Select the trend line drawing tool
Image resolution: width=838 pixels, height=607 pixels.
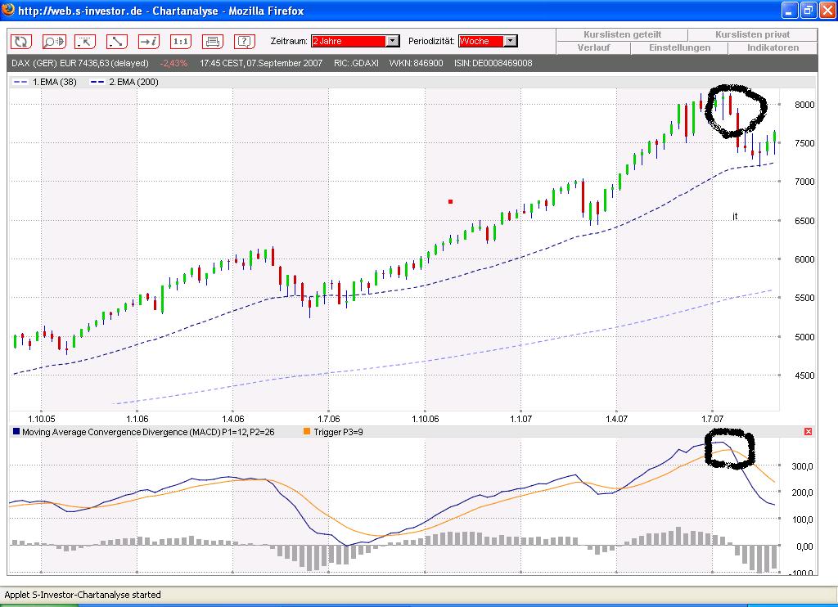(x=117, y=41)
